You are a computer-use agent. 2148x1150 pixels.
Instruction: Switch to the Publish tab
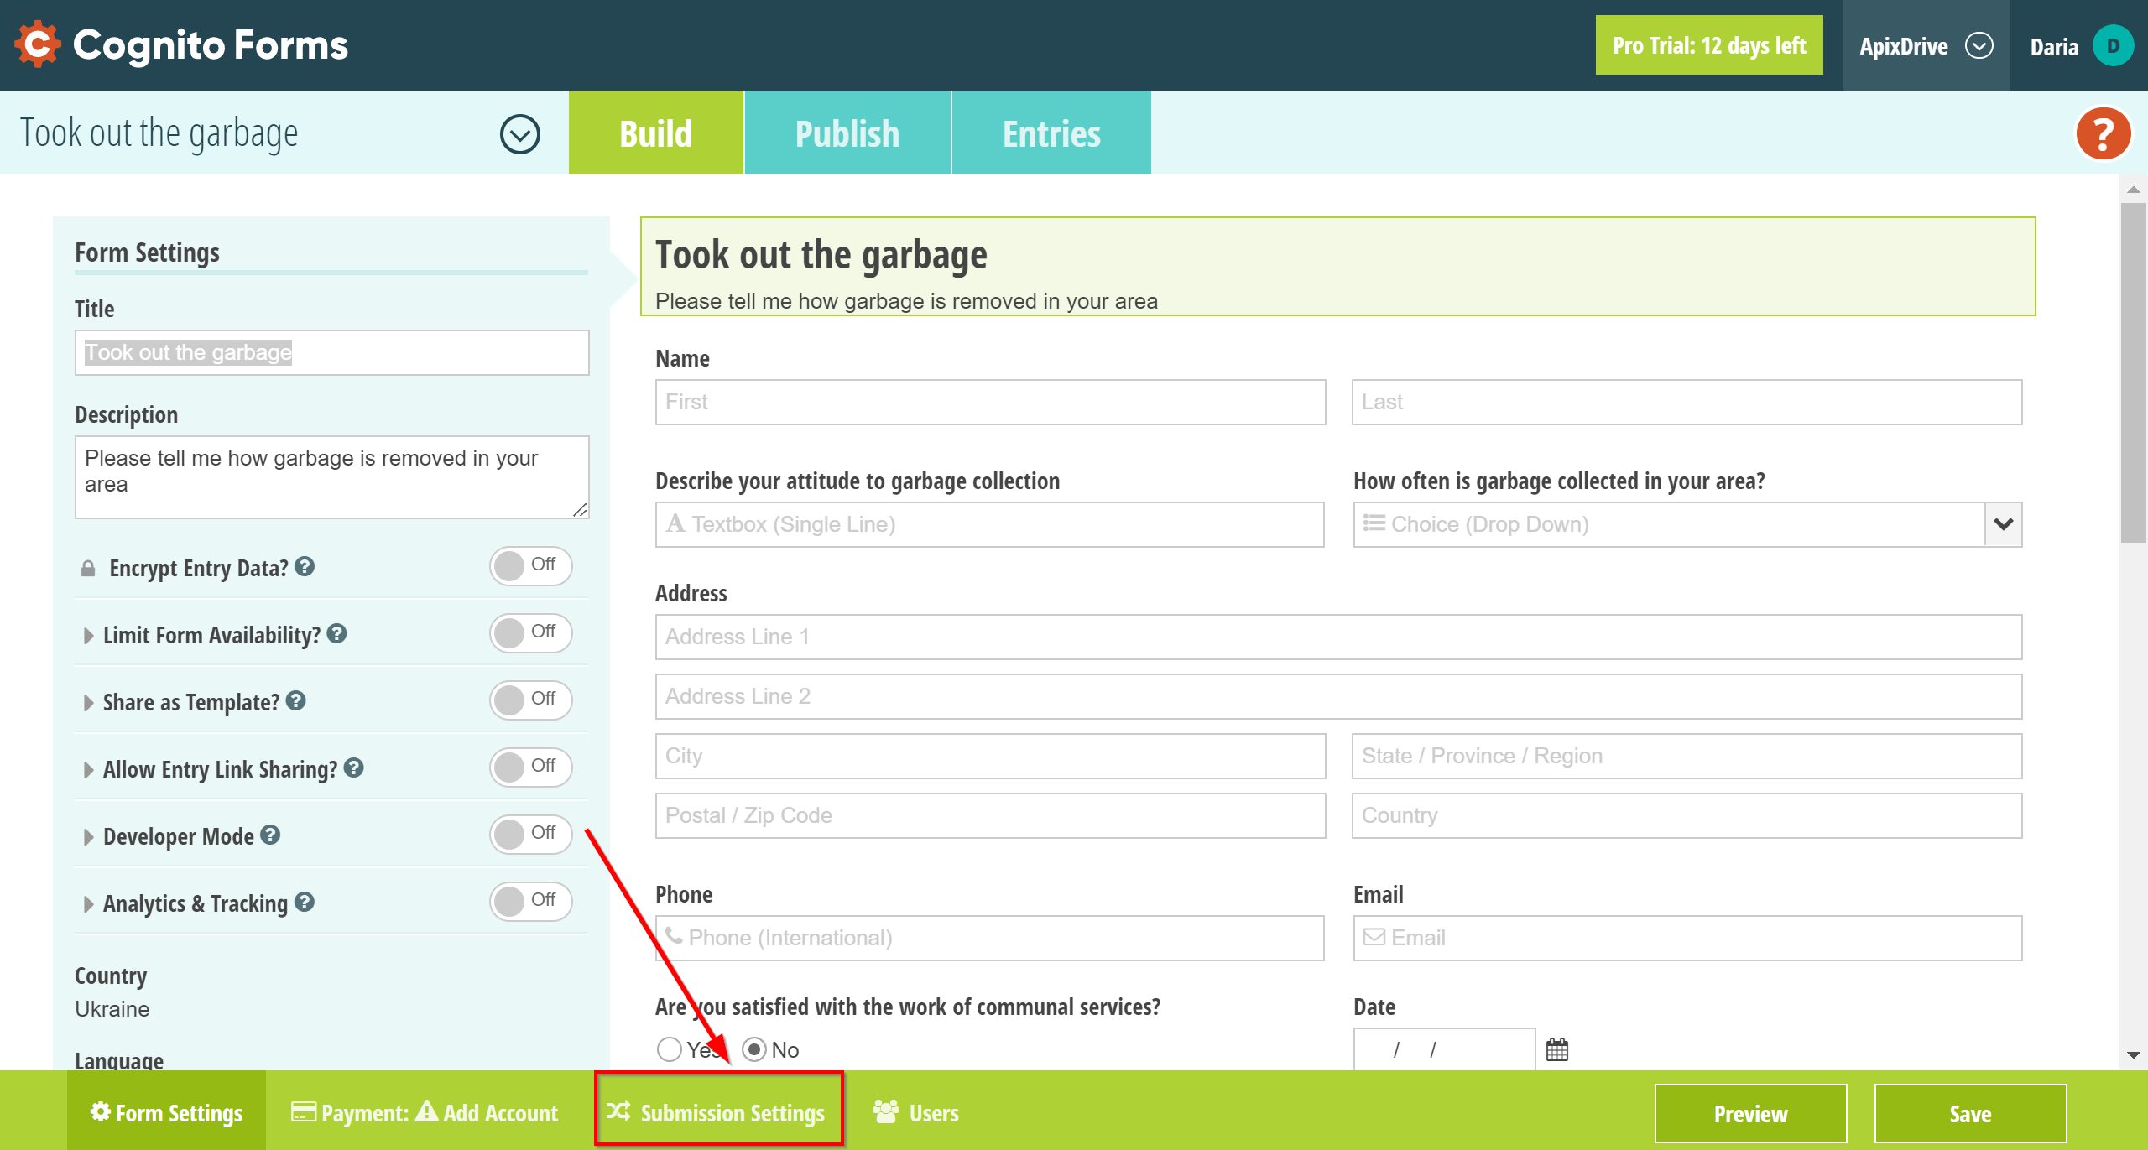pos(847,132)
